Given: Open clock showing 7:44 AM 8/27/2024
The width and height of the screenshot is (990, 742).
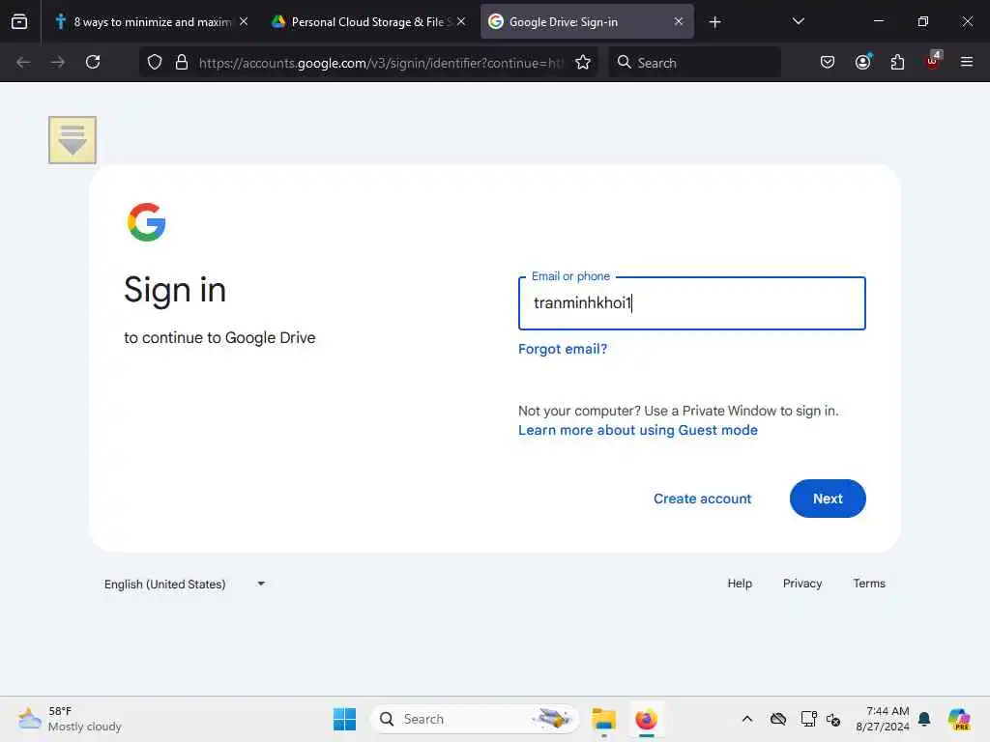Looking at the screenshot, I should [882, 719].
